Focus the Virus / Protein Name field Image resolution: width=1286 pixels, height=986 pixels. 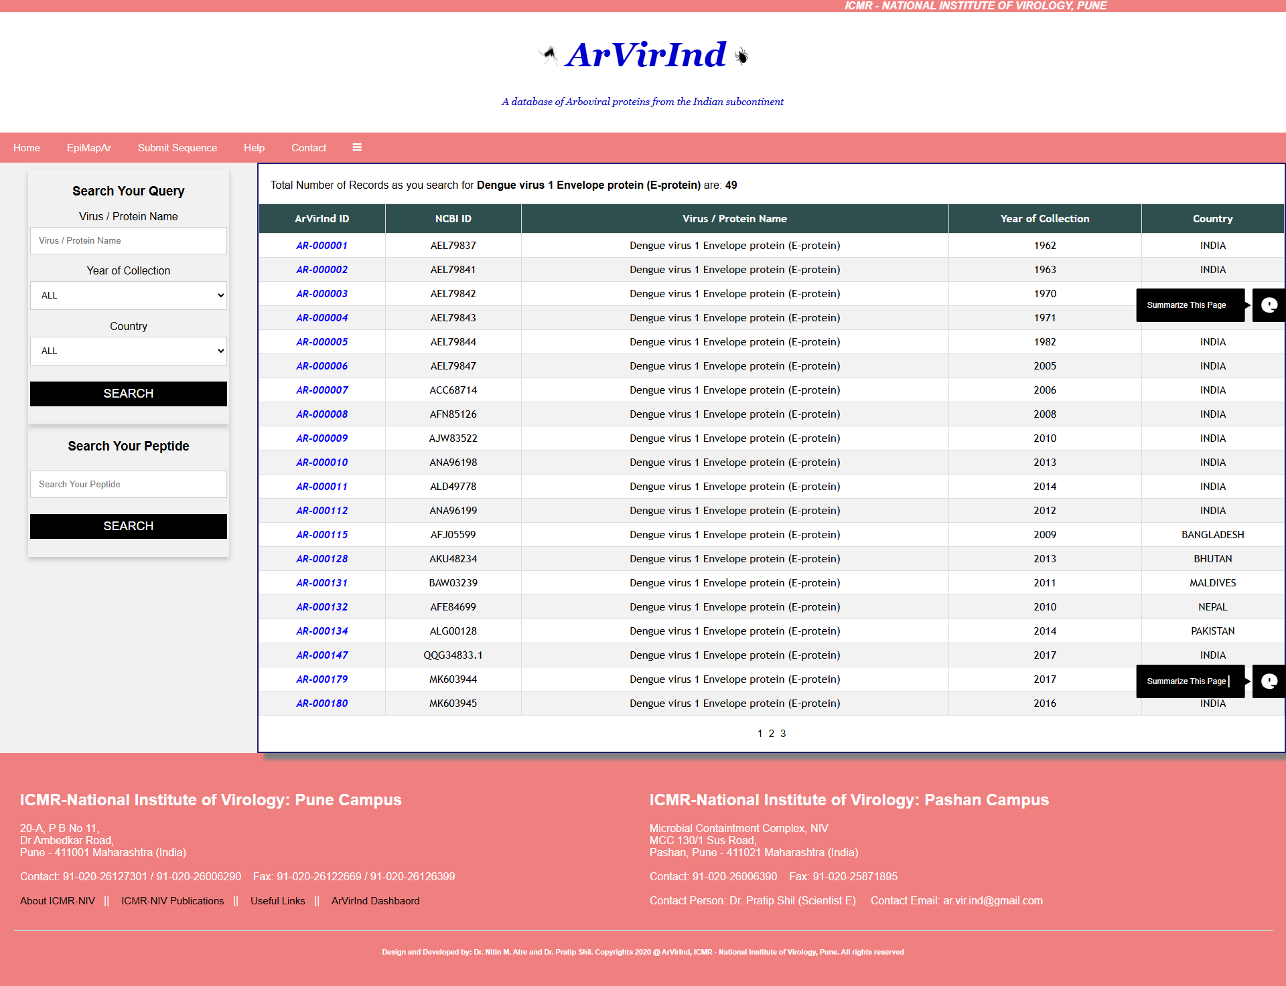[x=129, y=240]
